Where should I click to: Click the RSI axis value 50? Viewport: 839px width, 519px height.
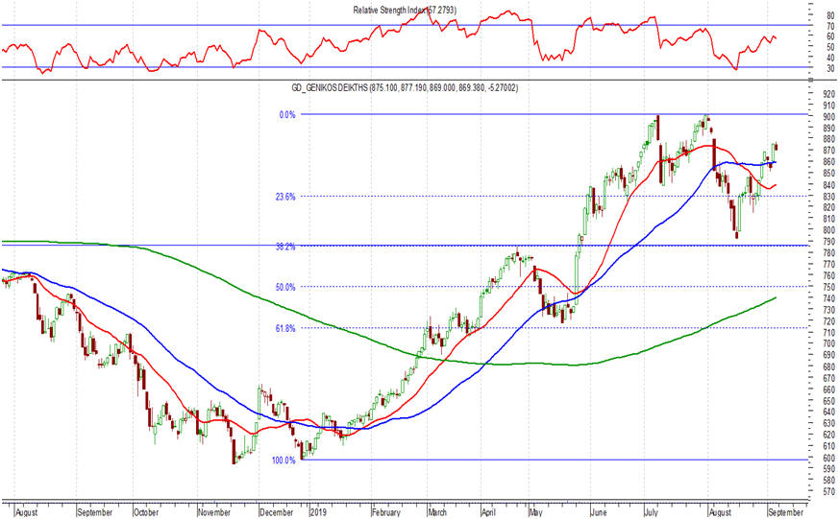coord(830,47)
